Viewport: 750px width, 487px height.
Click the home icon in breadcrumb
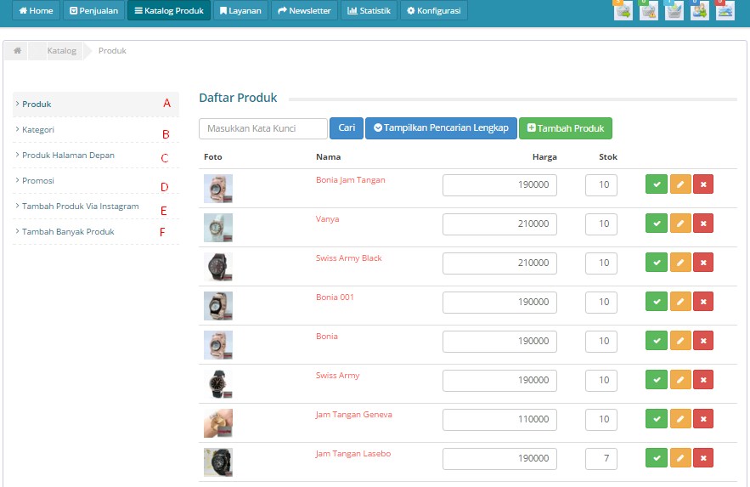(17, 51)
